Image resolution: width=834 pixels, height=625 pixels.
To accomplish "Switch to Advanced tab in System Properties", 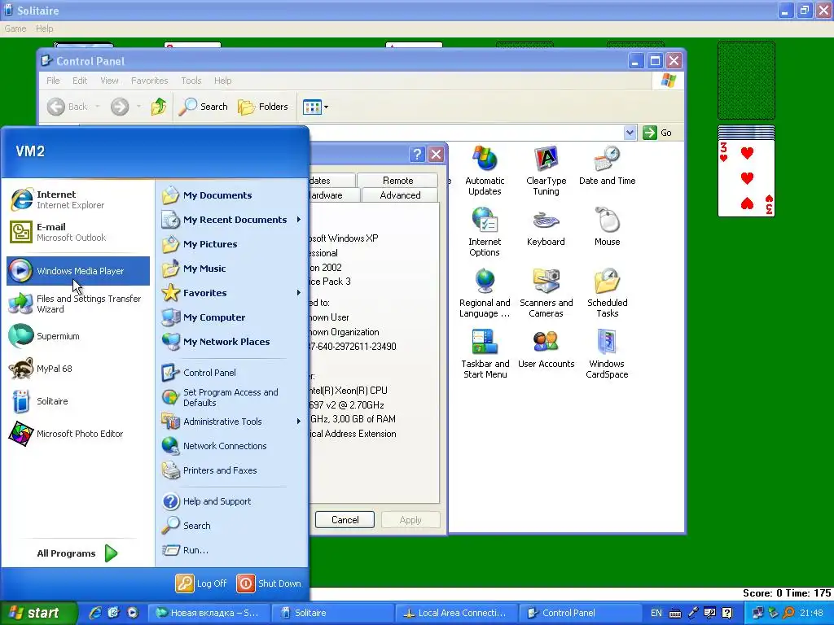I will pos(400,195).
